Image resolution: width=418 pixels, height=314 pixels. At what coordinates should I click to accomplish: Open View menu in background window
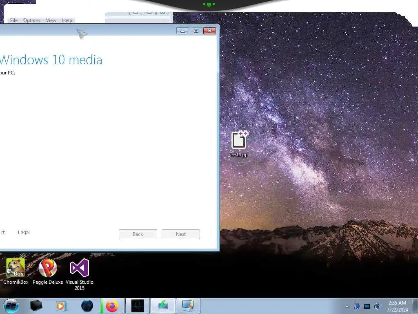click(51, 20)
